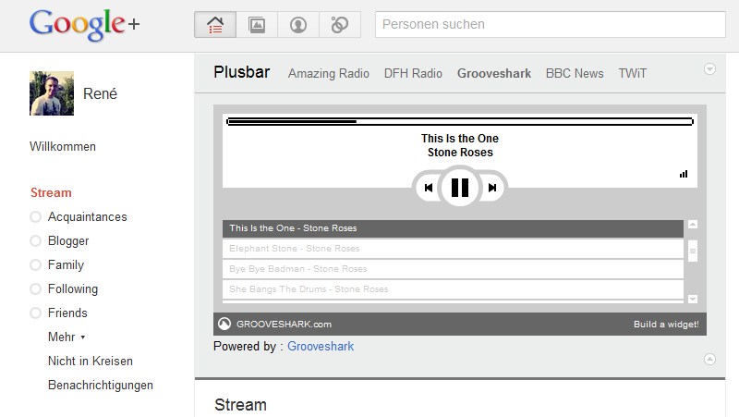Viewport: 739px width, 417px height.
Task: Open the Profile icon in toolbar
Action: point(298,25)
